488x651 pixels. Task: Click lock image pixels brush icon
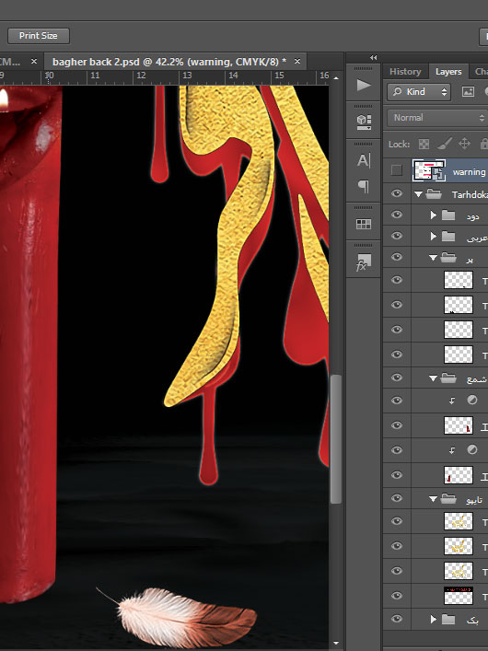tap(445, 144)
